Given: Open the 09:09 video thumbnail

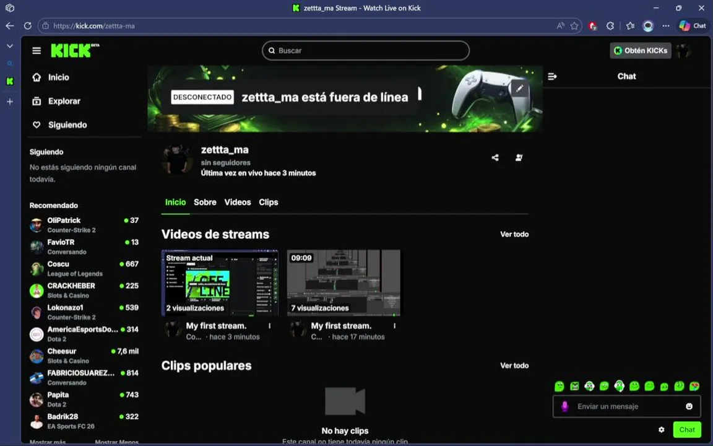Looking at the screenshot, I should click(344, 282).
